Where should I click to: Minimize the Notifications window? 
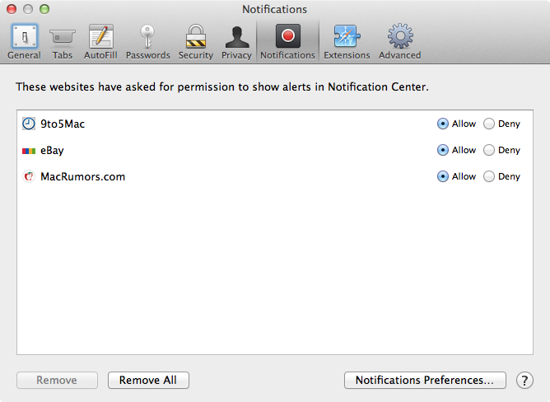point(28,9)
